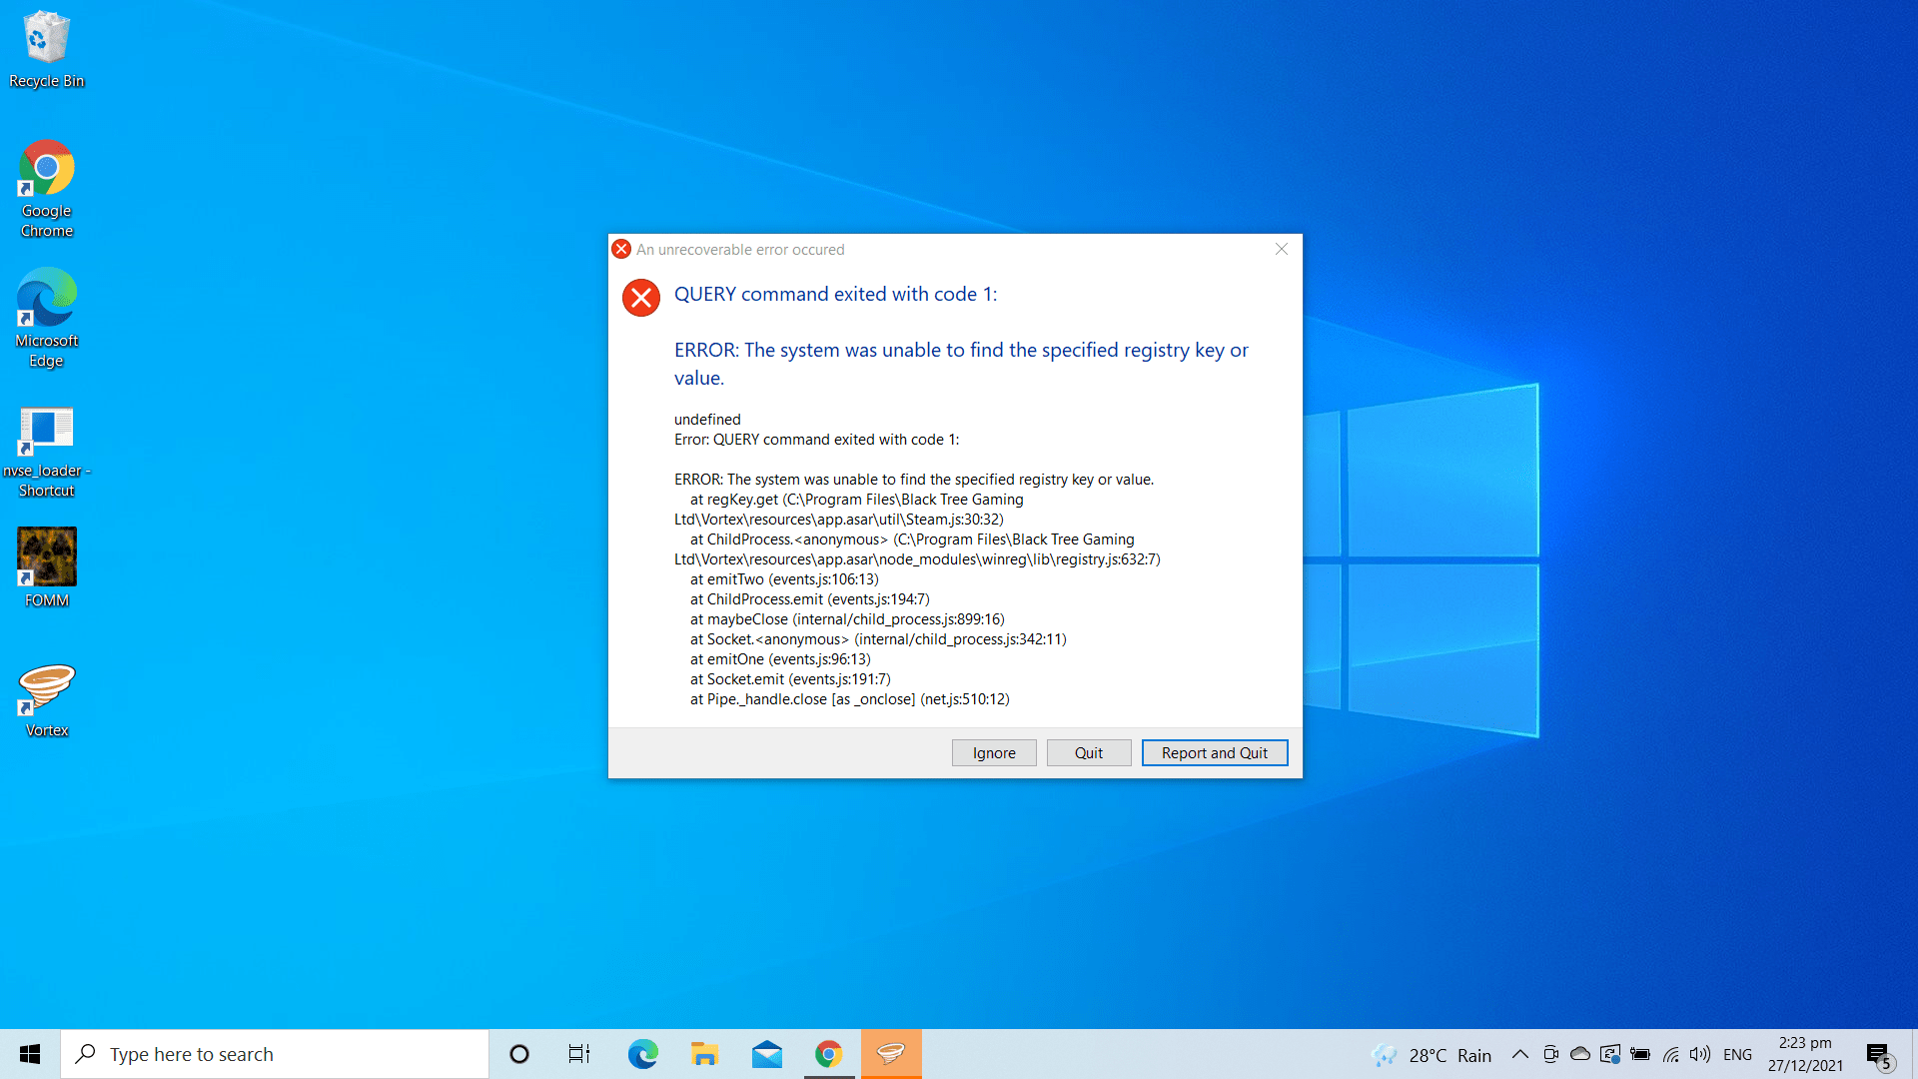This screenshot has height=1079, width=1918.
Task: Open FOMM from the desktop
Action: coord(46,559)
